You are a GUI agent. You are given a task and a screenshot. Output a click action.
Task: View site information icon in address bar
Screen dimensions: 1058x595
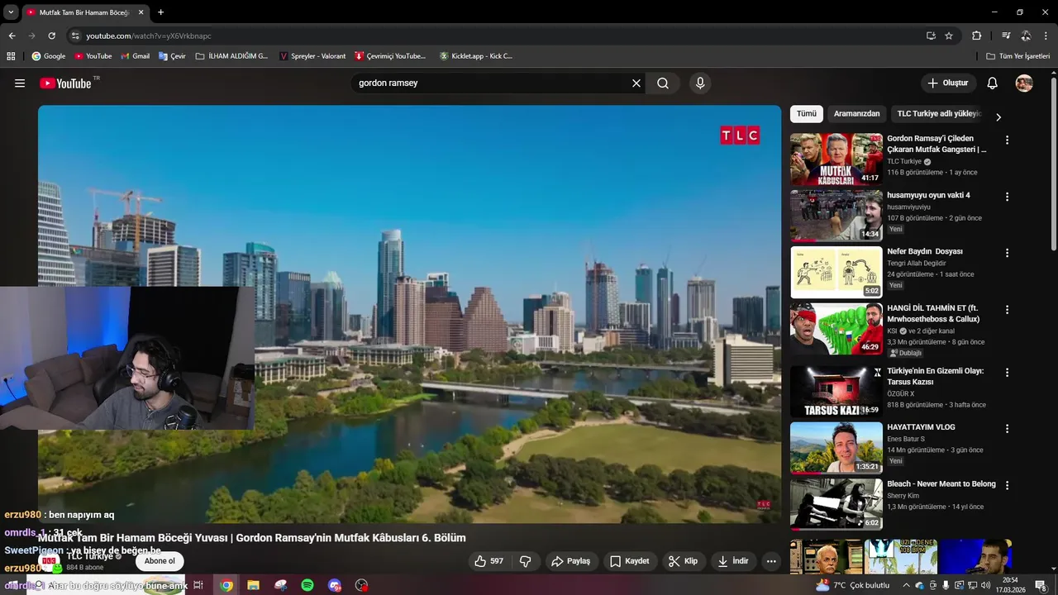75,36
